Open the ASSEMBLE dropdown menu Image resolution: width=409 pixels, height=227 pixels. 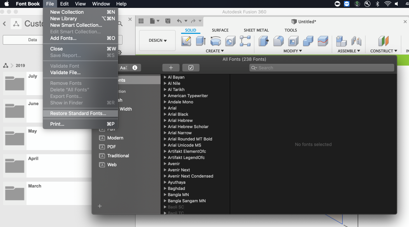[349, 51]
